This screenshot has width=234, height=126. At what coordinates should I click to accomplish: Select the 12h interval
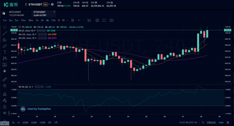point(54,20)
